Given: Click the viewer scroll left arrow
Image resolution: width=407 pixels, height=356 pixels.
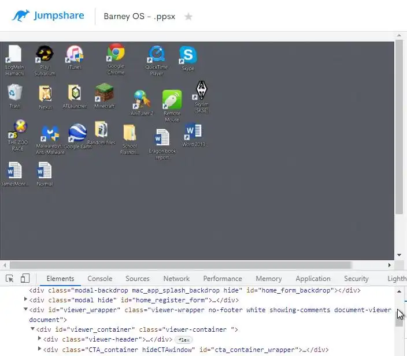Looking at the screenshot, I should click(5, 265).
